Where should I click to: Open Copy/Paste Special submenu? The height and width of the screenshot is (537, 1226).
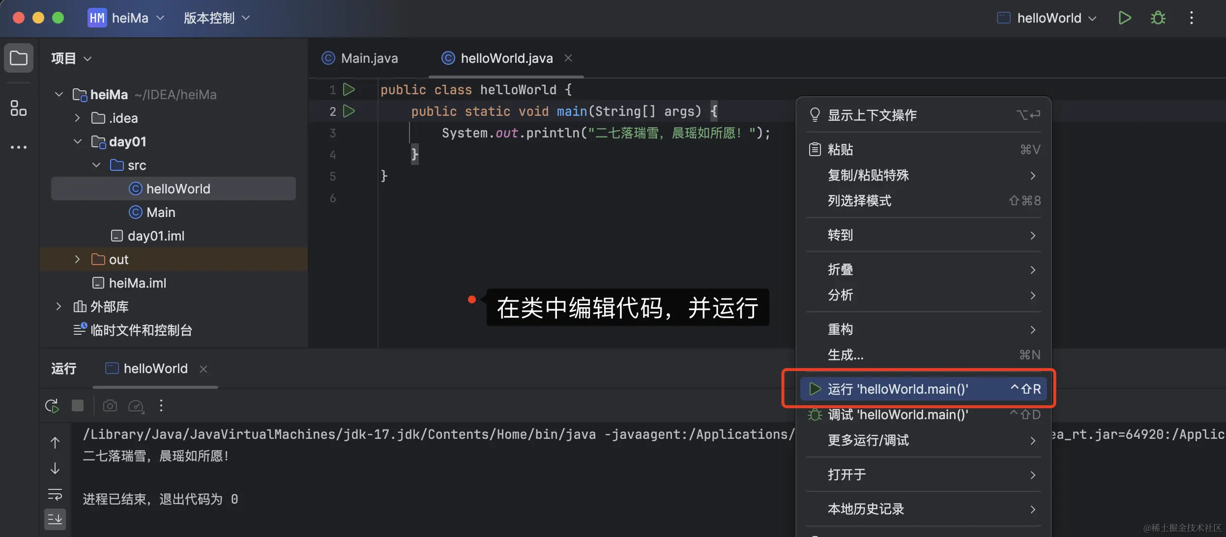click(x=924, y=175)
